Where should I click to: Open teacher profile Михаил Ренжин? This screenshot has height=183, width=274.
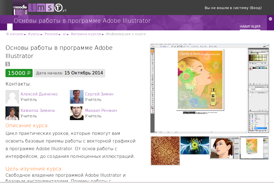pos(101,111)
